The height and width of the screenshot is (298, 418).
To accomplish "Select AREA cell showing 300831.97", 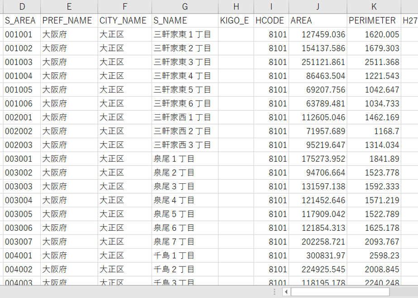I will 318,256.
